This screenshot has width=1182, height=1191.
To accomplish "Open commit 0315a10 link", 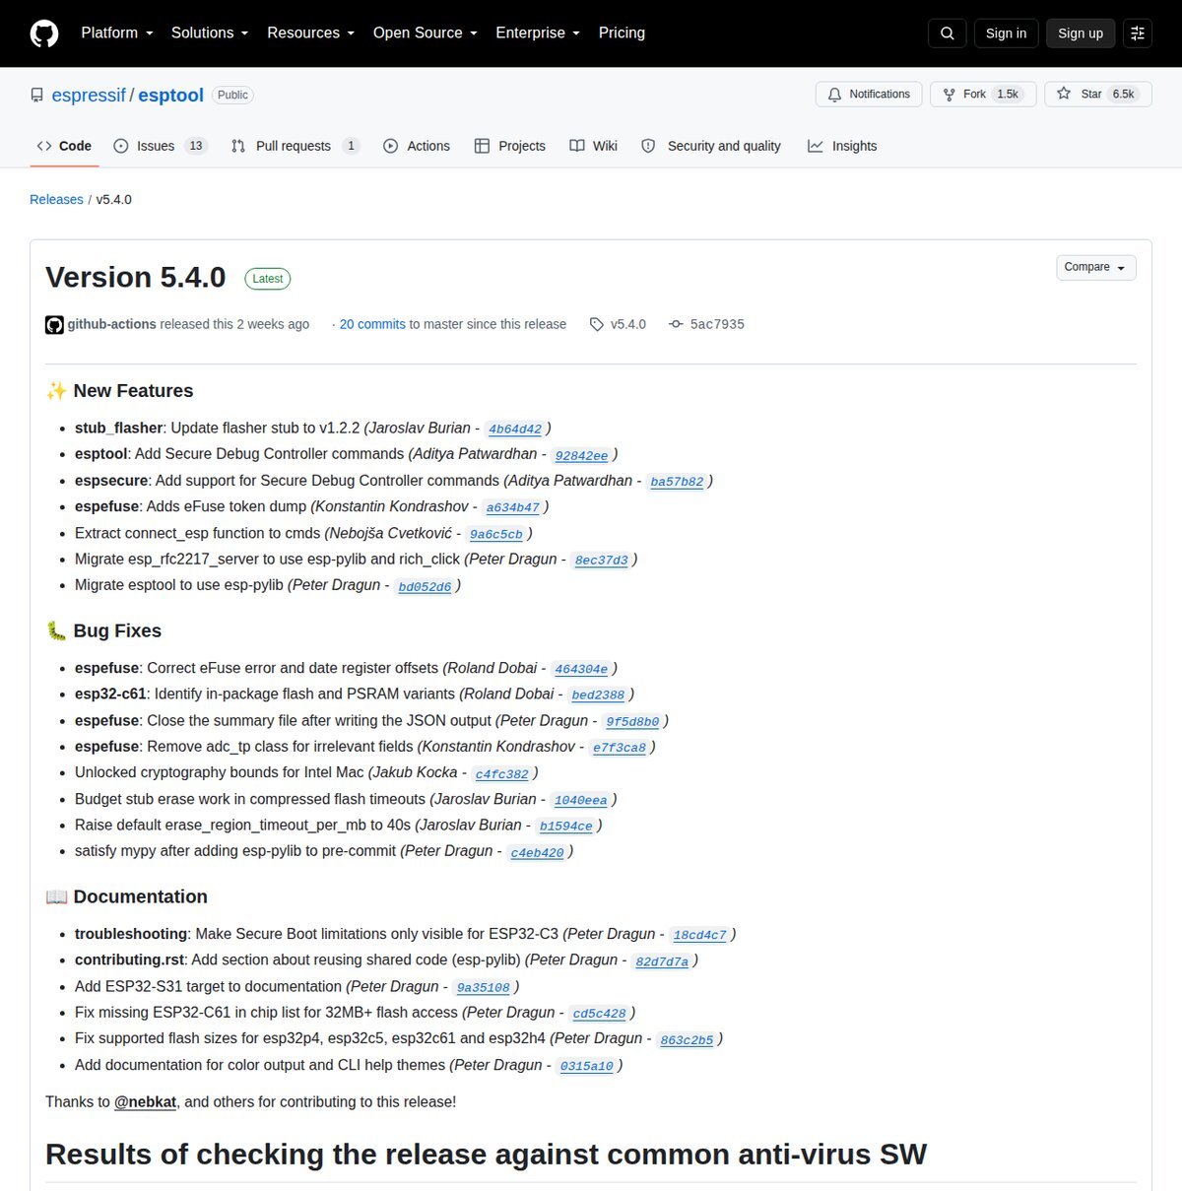I will 587,1067.
